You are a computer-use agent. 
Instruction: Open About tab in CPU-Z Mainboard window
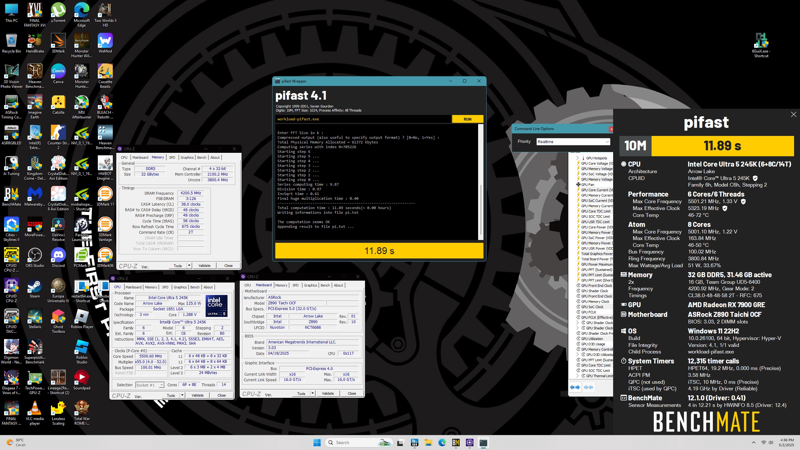tap(338, 285)
